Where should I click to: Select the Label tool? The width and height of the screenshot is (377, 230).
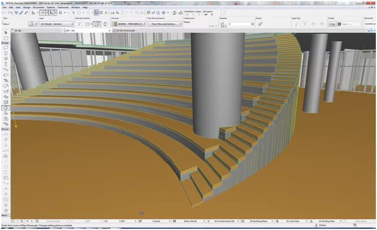[6, 151]
